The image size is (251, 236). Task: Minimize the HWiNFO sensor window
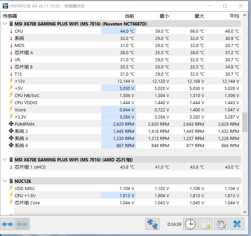(x=210, y=6)
